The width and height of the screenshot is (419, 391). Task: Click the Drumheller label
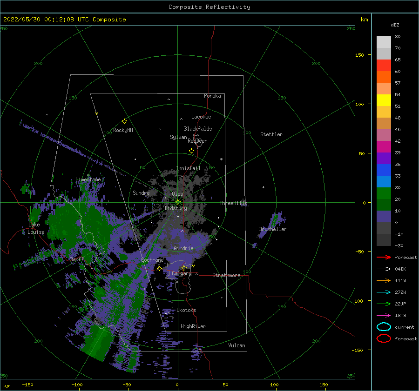pyautogui.click(x=273, y=229)
